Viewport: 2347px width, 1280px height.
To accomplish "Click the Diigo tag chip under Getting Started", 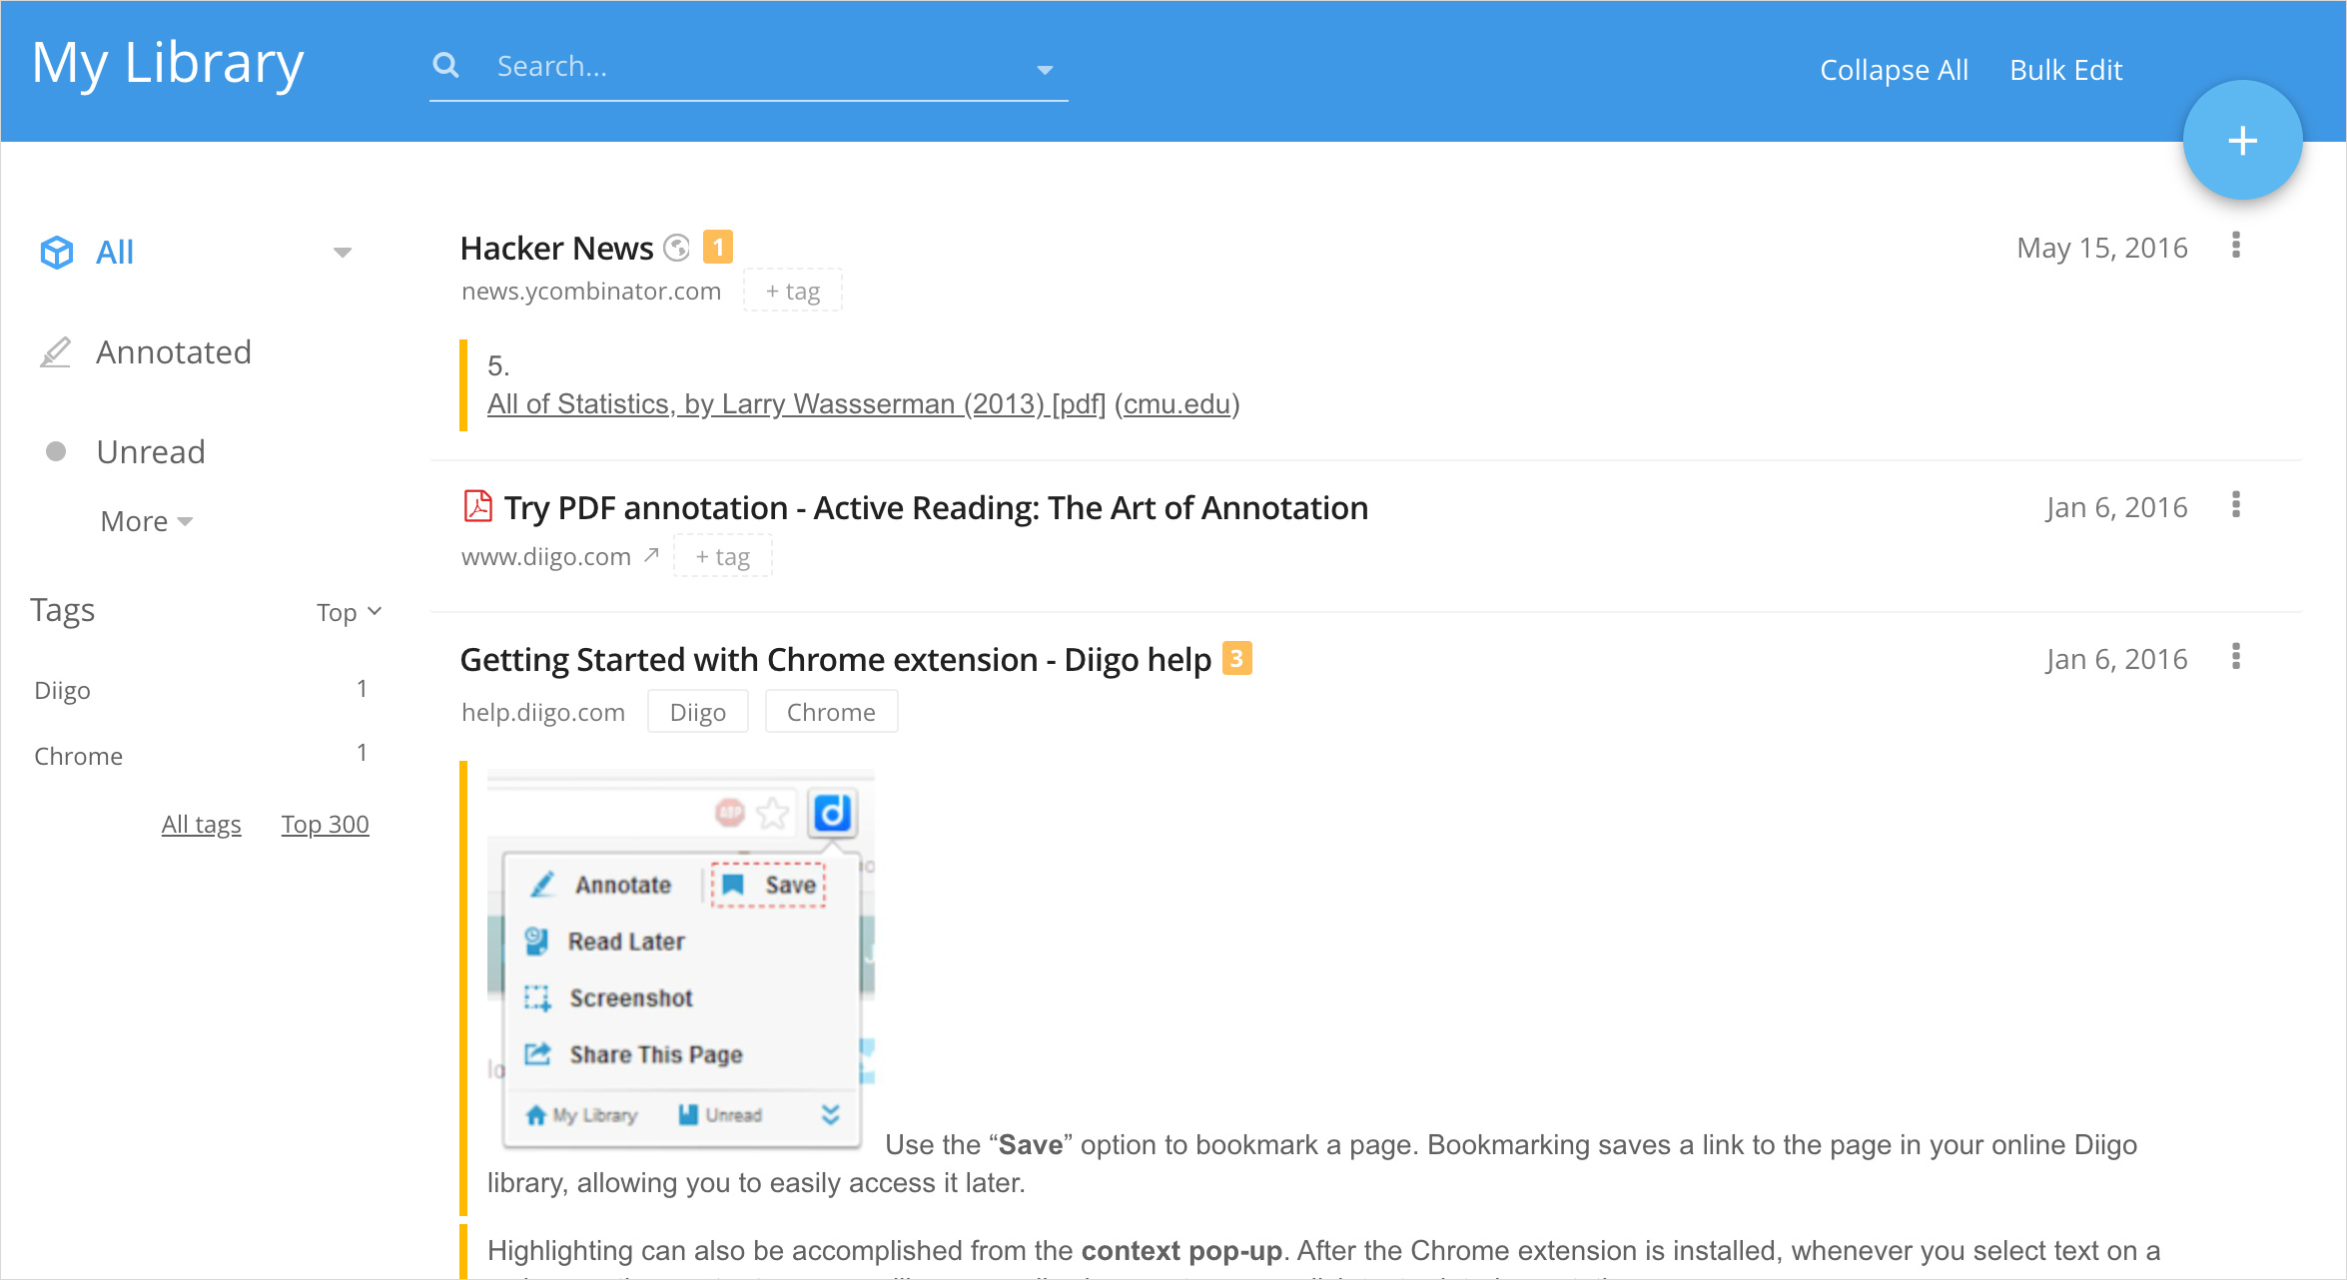I will point(698,712).
